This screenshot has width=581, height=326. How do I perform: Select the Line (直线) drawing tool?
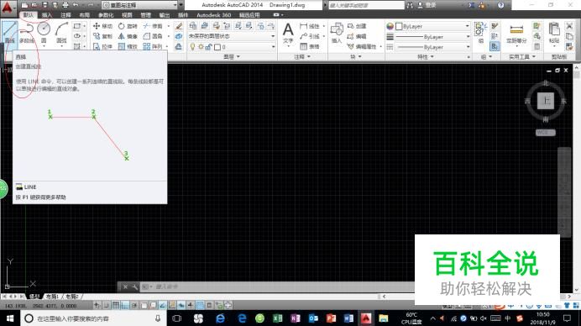coord(9,33)
